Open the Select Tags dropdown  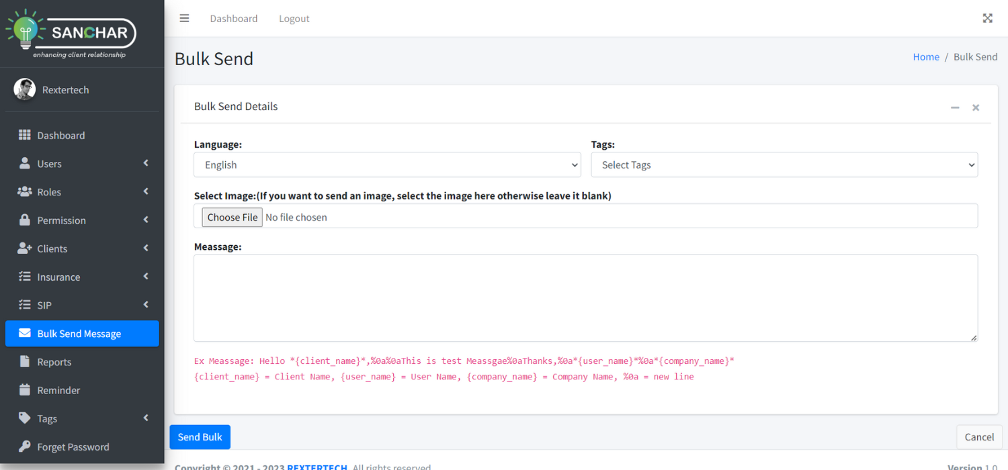point(784,164)
